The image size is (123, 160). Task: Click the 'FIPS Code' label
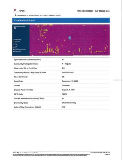[x=18, y=94]
